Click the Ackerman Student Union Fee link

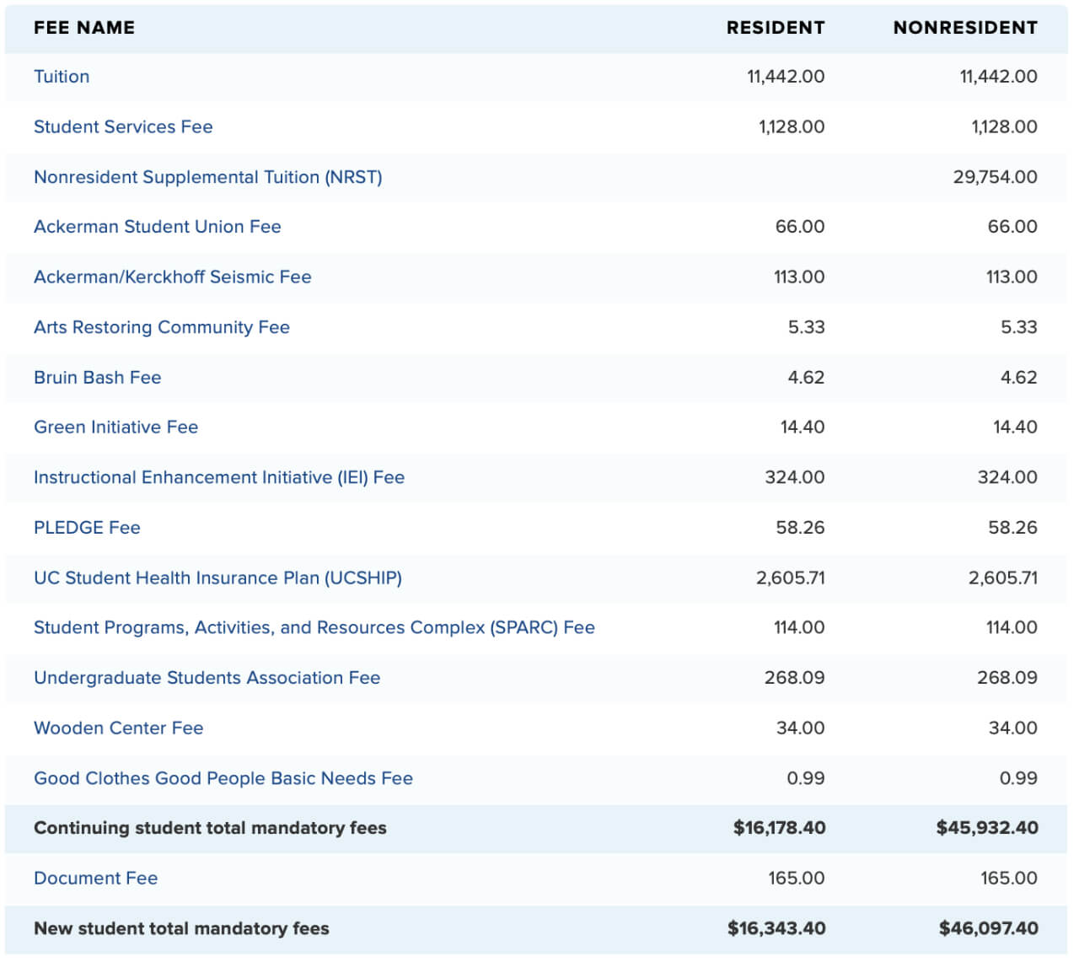pos(158,227)
